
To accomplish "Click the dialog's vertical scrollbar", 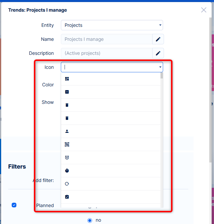I will [210, 87].
